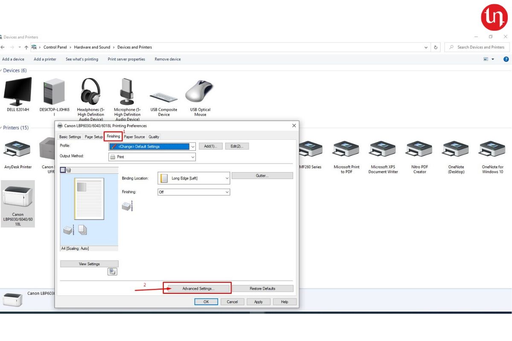Open recent locations dropdown arrow
This screenshot has height=341, width=512.
[x=19, y=47]
